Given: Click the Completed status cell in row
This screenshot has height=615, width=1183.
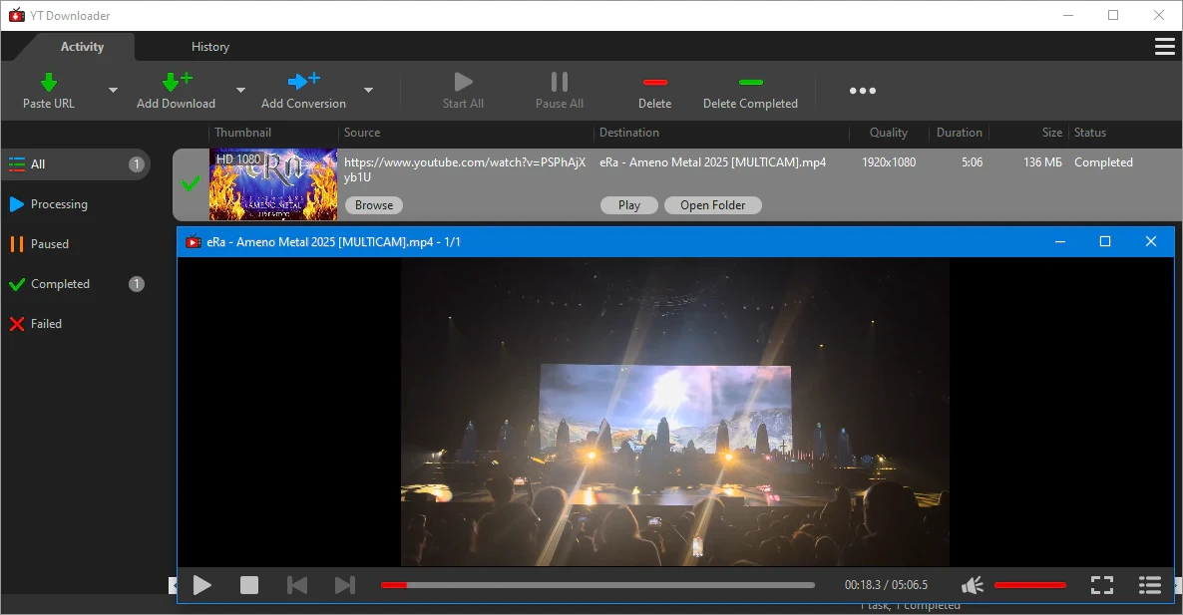Looking at the screenshot, I should click(x=1104, y=162).
